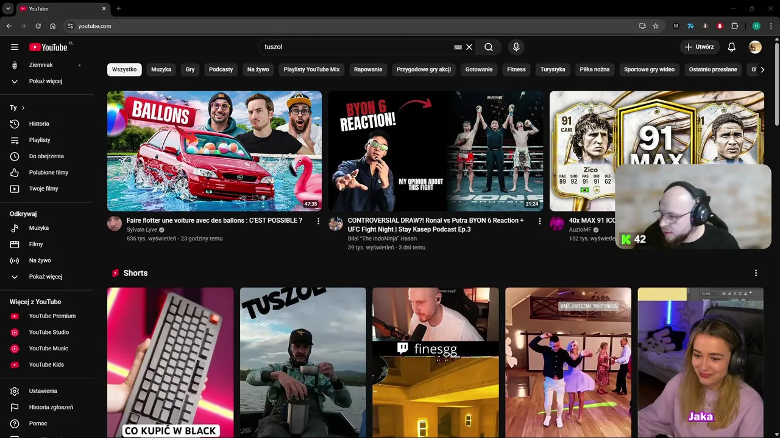Start voice search with microphone icon

pos(516,47)
